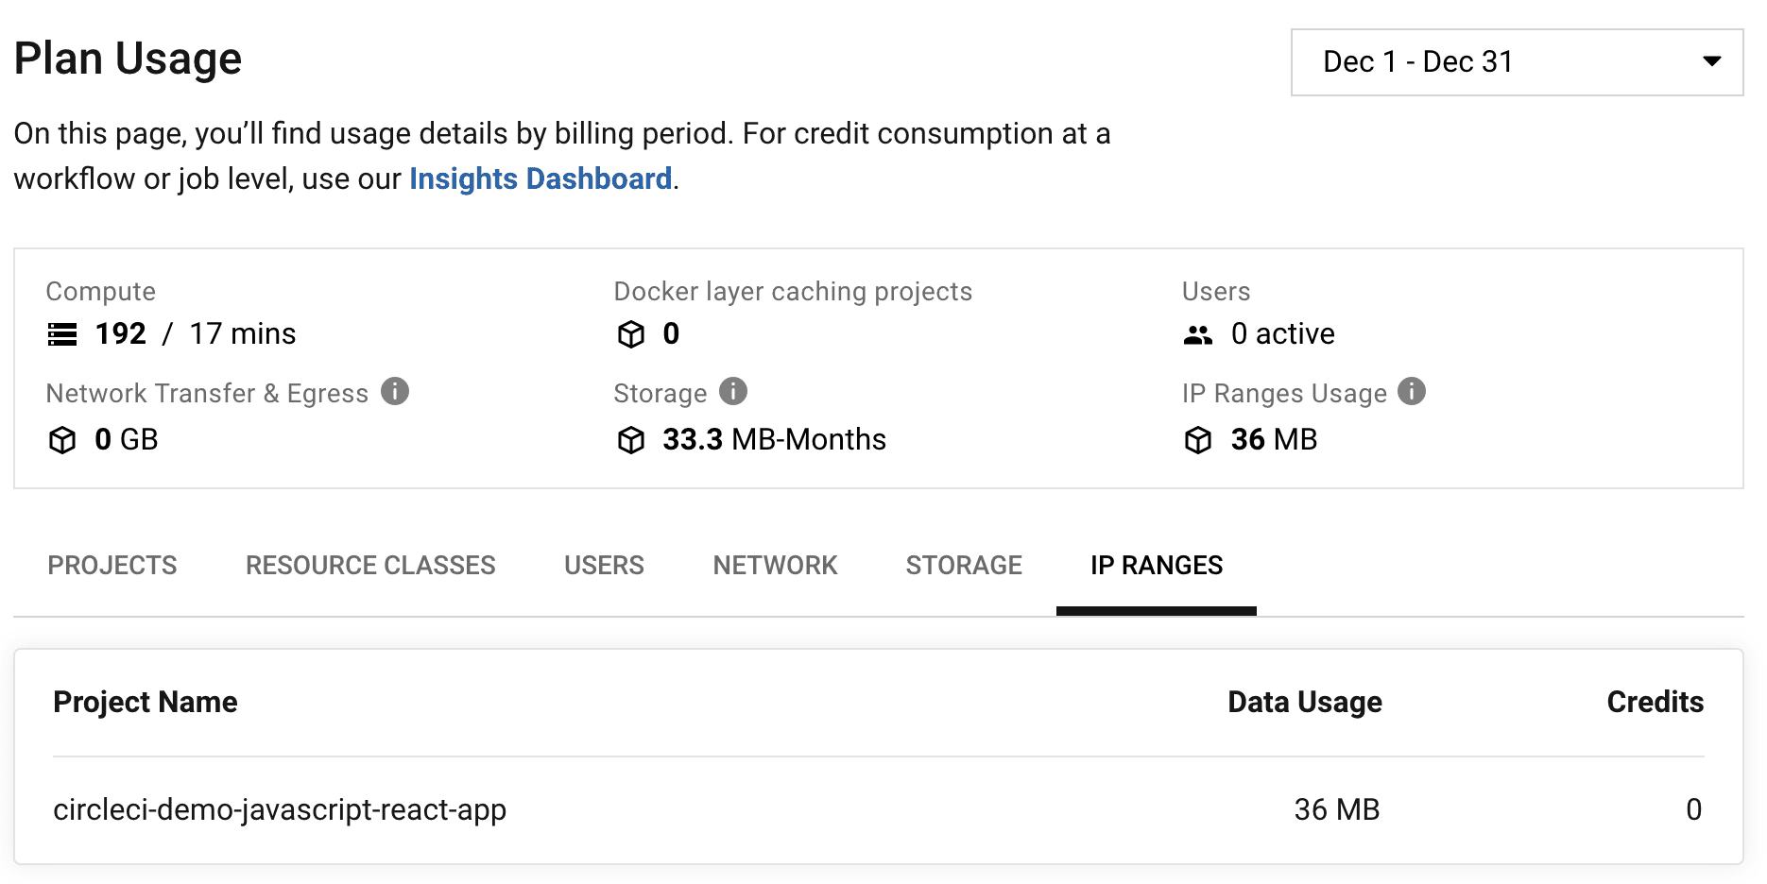This screenshot has width=1767, height=884.
Task: Show the Storage tab
Action: click(x=964, y=566)
